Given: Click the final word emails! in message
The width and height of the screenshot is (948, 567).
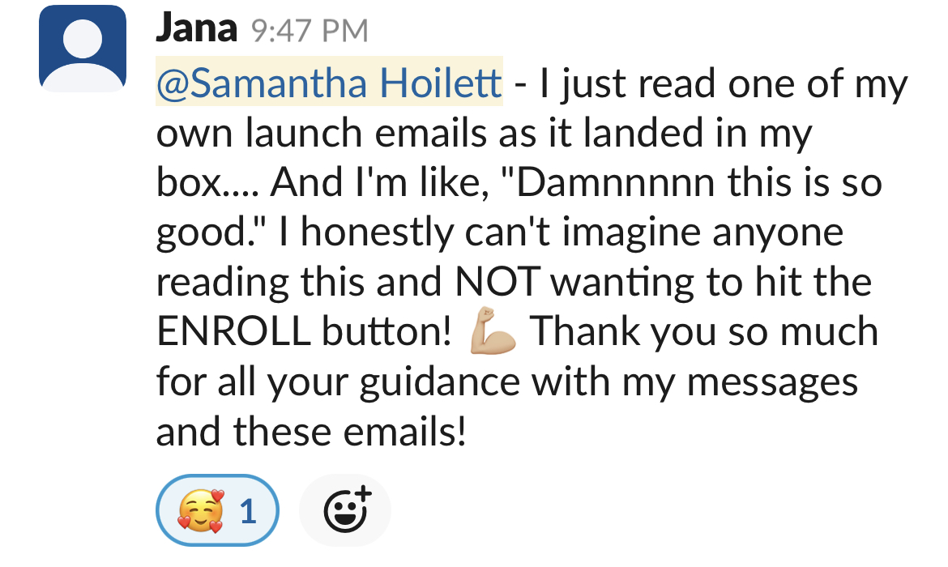Looking at the screenshot, I should (x=404, y=432).
